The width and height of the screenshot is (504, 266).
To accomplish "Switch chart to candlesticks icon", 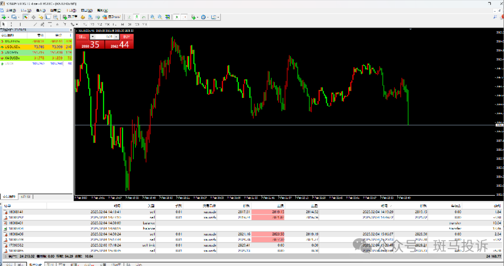I will tap(137, 17).
